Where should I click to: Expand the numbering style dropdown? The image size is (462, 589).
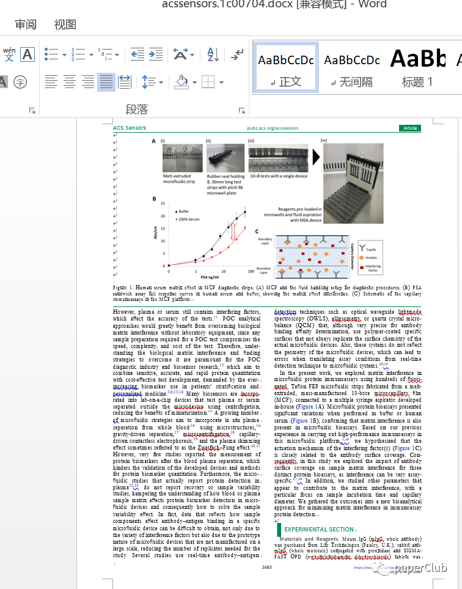pos(91,55)
